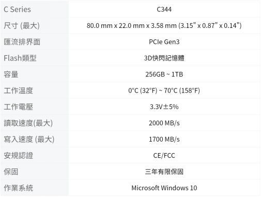The image size is (262, 197).
Task: Click the CE/FCC certification value
Action: click(164, 156)
